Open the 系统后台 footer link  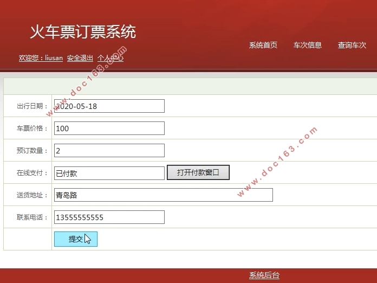(x=264, y=275)
